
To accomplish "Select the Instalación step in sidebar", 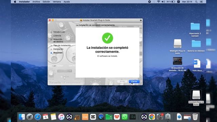I will click(58, 49).
